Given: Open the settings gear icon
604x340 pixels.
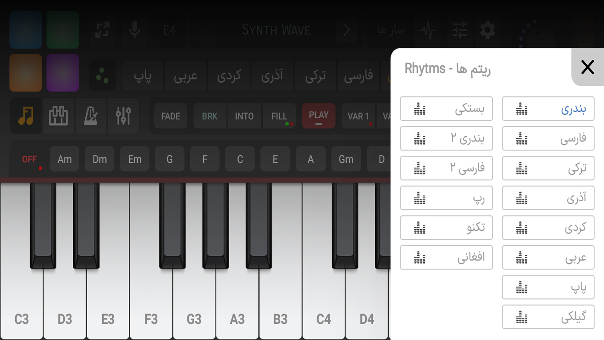Looking at the screenshot, I should tap(487, 30).
